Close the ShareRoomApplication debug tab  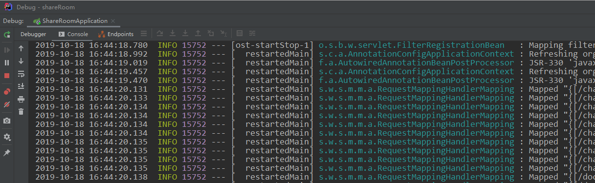tap(113, 21)
